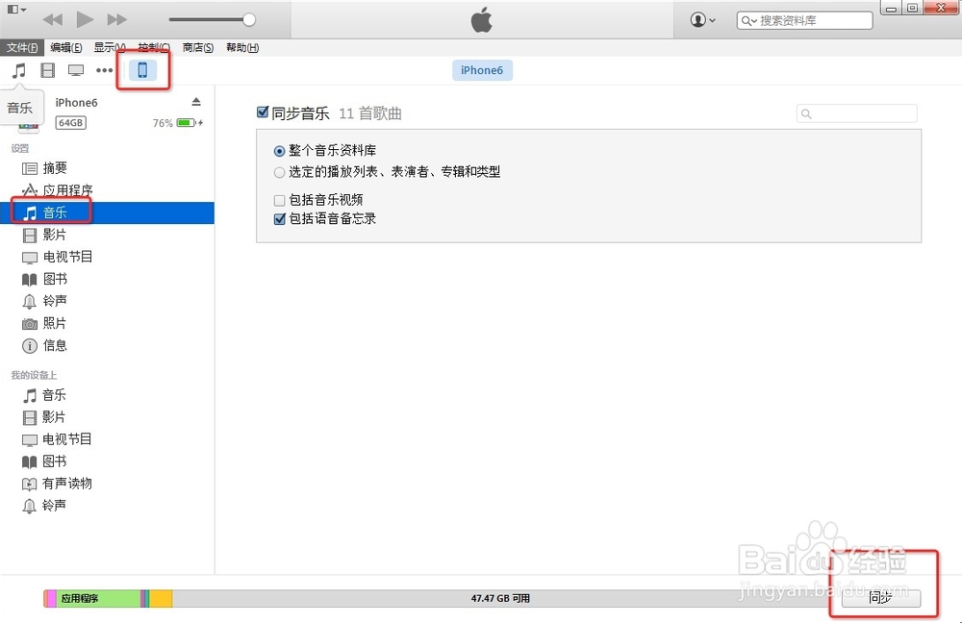Viewport: 962px width, 623px height.
Task: Click the iPhone device icon in toolbar
Action: click(x=142, y=69)
